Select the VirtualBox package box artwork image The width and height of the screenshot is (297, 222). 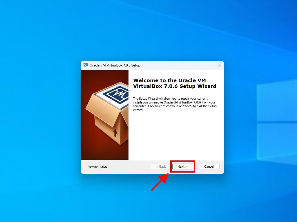[104, 114]
